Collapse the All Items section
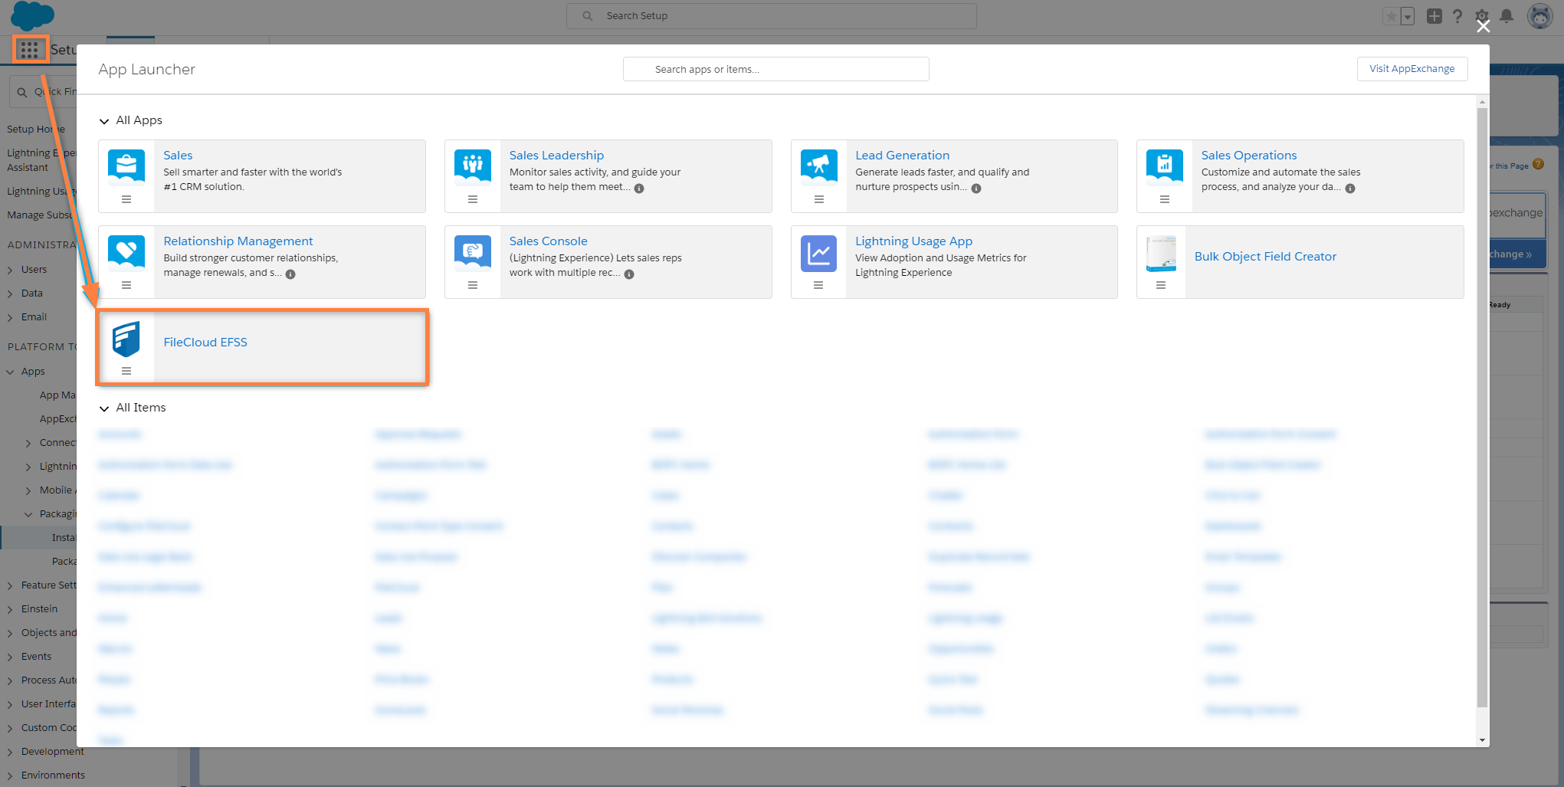 click(104, 408)
